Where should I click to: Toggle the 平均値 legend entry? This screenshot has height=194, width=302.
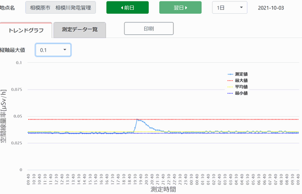tap(237, 87)
